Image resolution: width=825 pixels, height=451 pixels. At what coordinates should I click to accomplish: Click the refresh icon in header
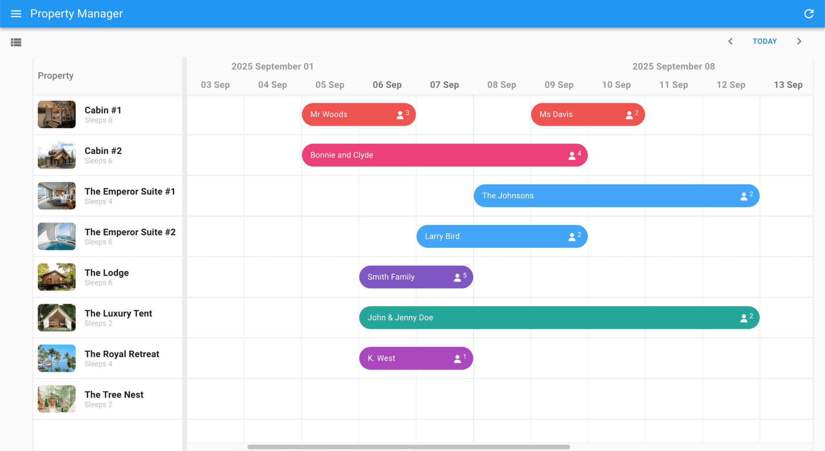click(808, 14)
